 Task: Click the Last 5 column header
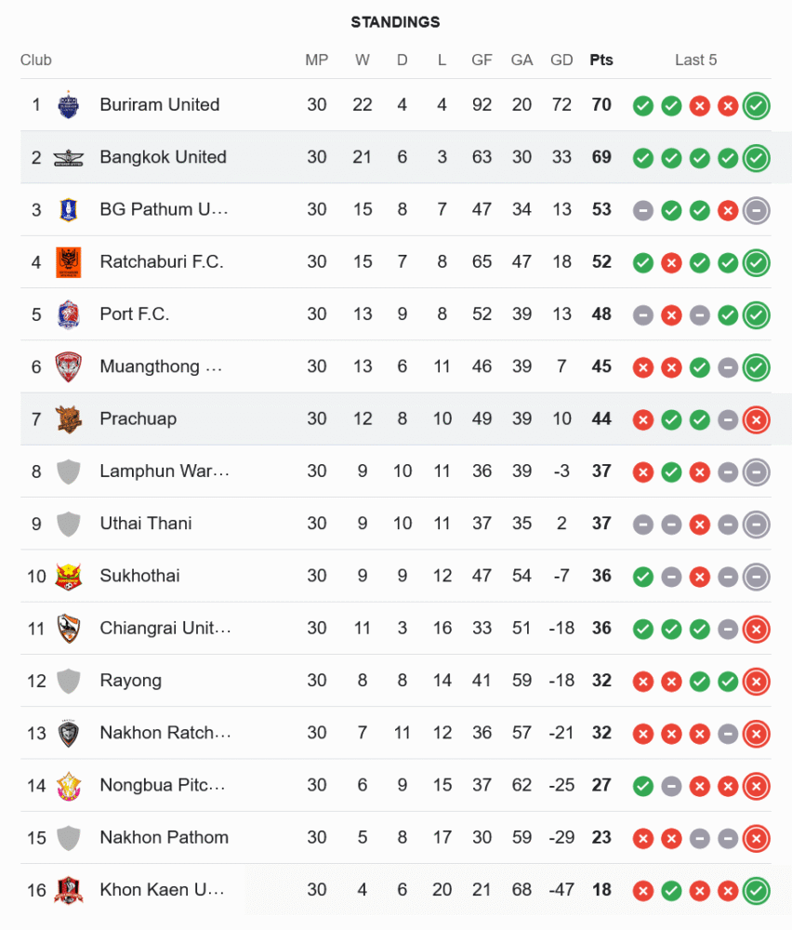(x=695, y=60)
